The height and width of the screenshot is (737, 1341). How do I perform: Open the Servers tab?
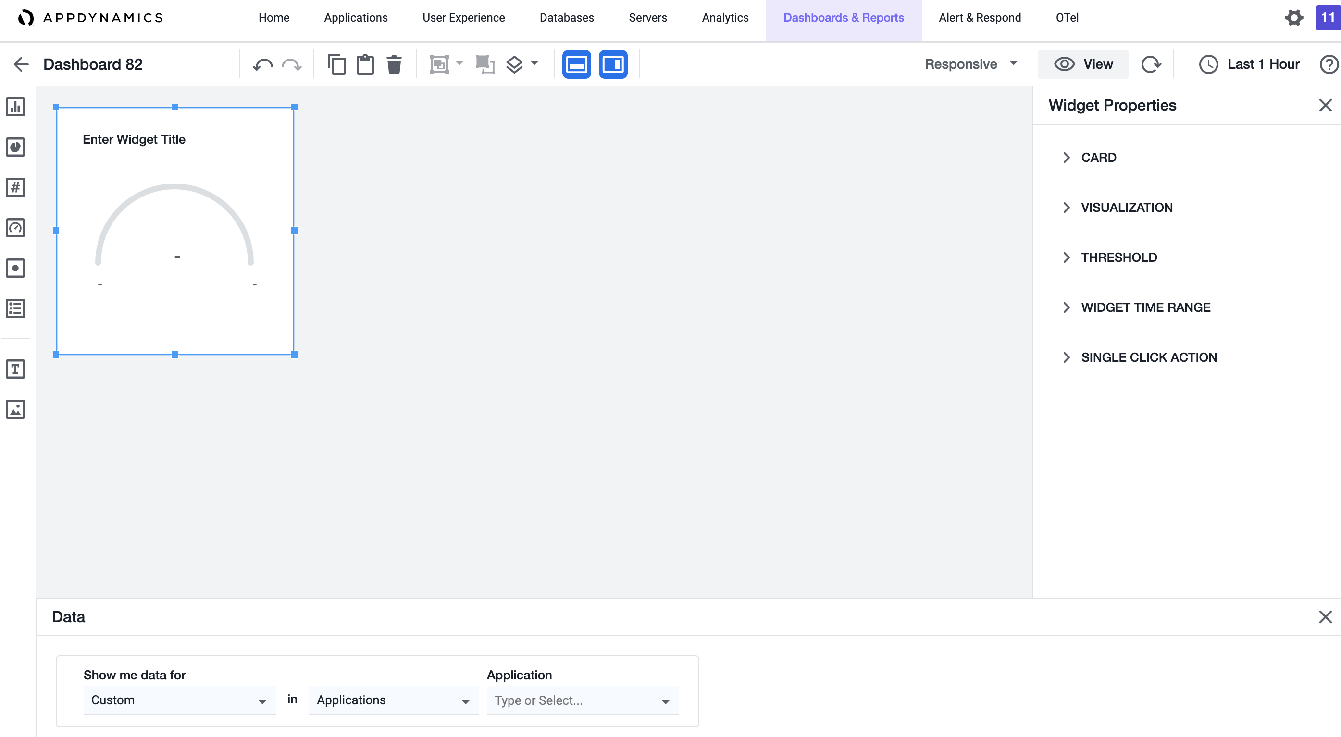647,18
